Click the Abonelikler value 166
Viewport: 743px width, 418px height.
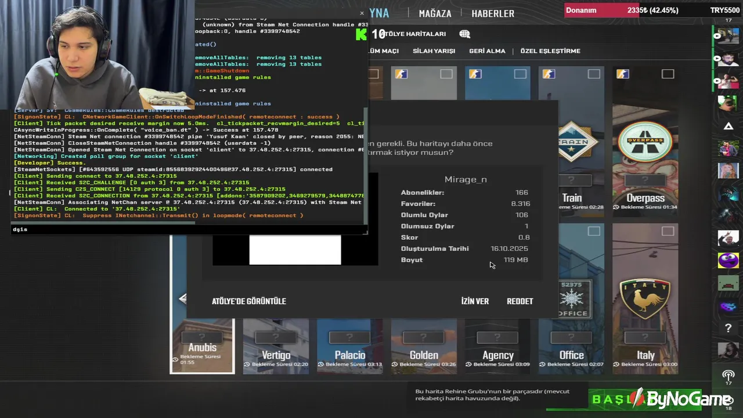click(x=521, y=192)
